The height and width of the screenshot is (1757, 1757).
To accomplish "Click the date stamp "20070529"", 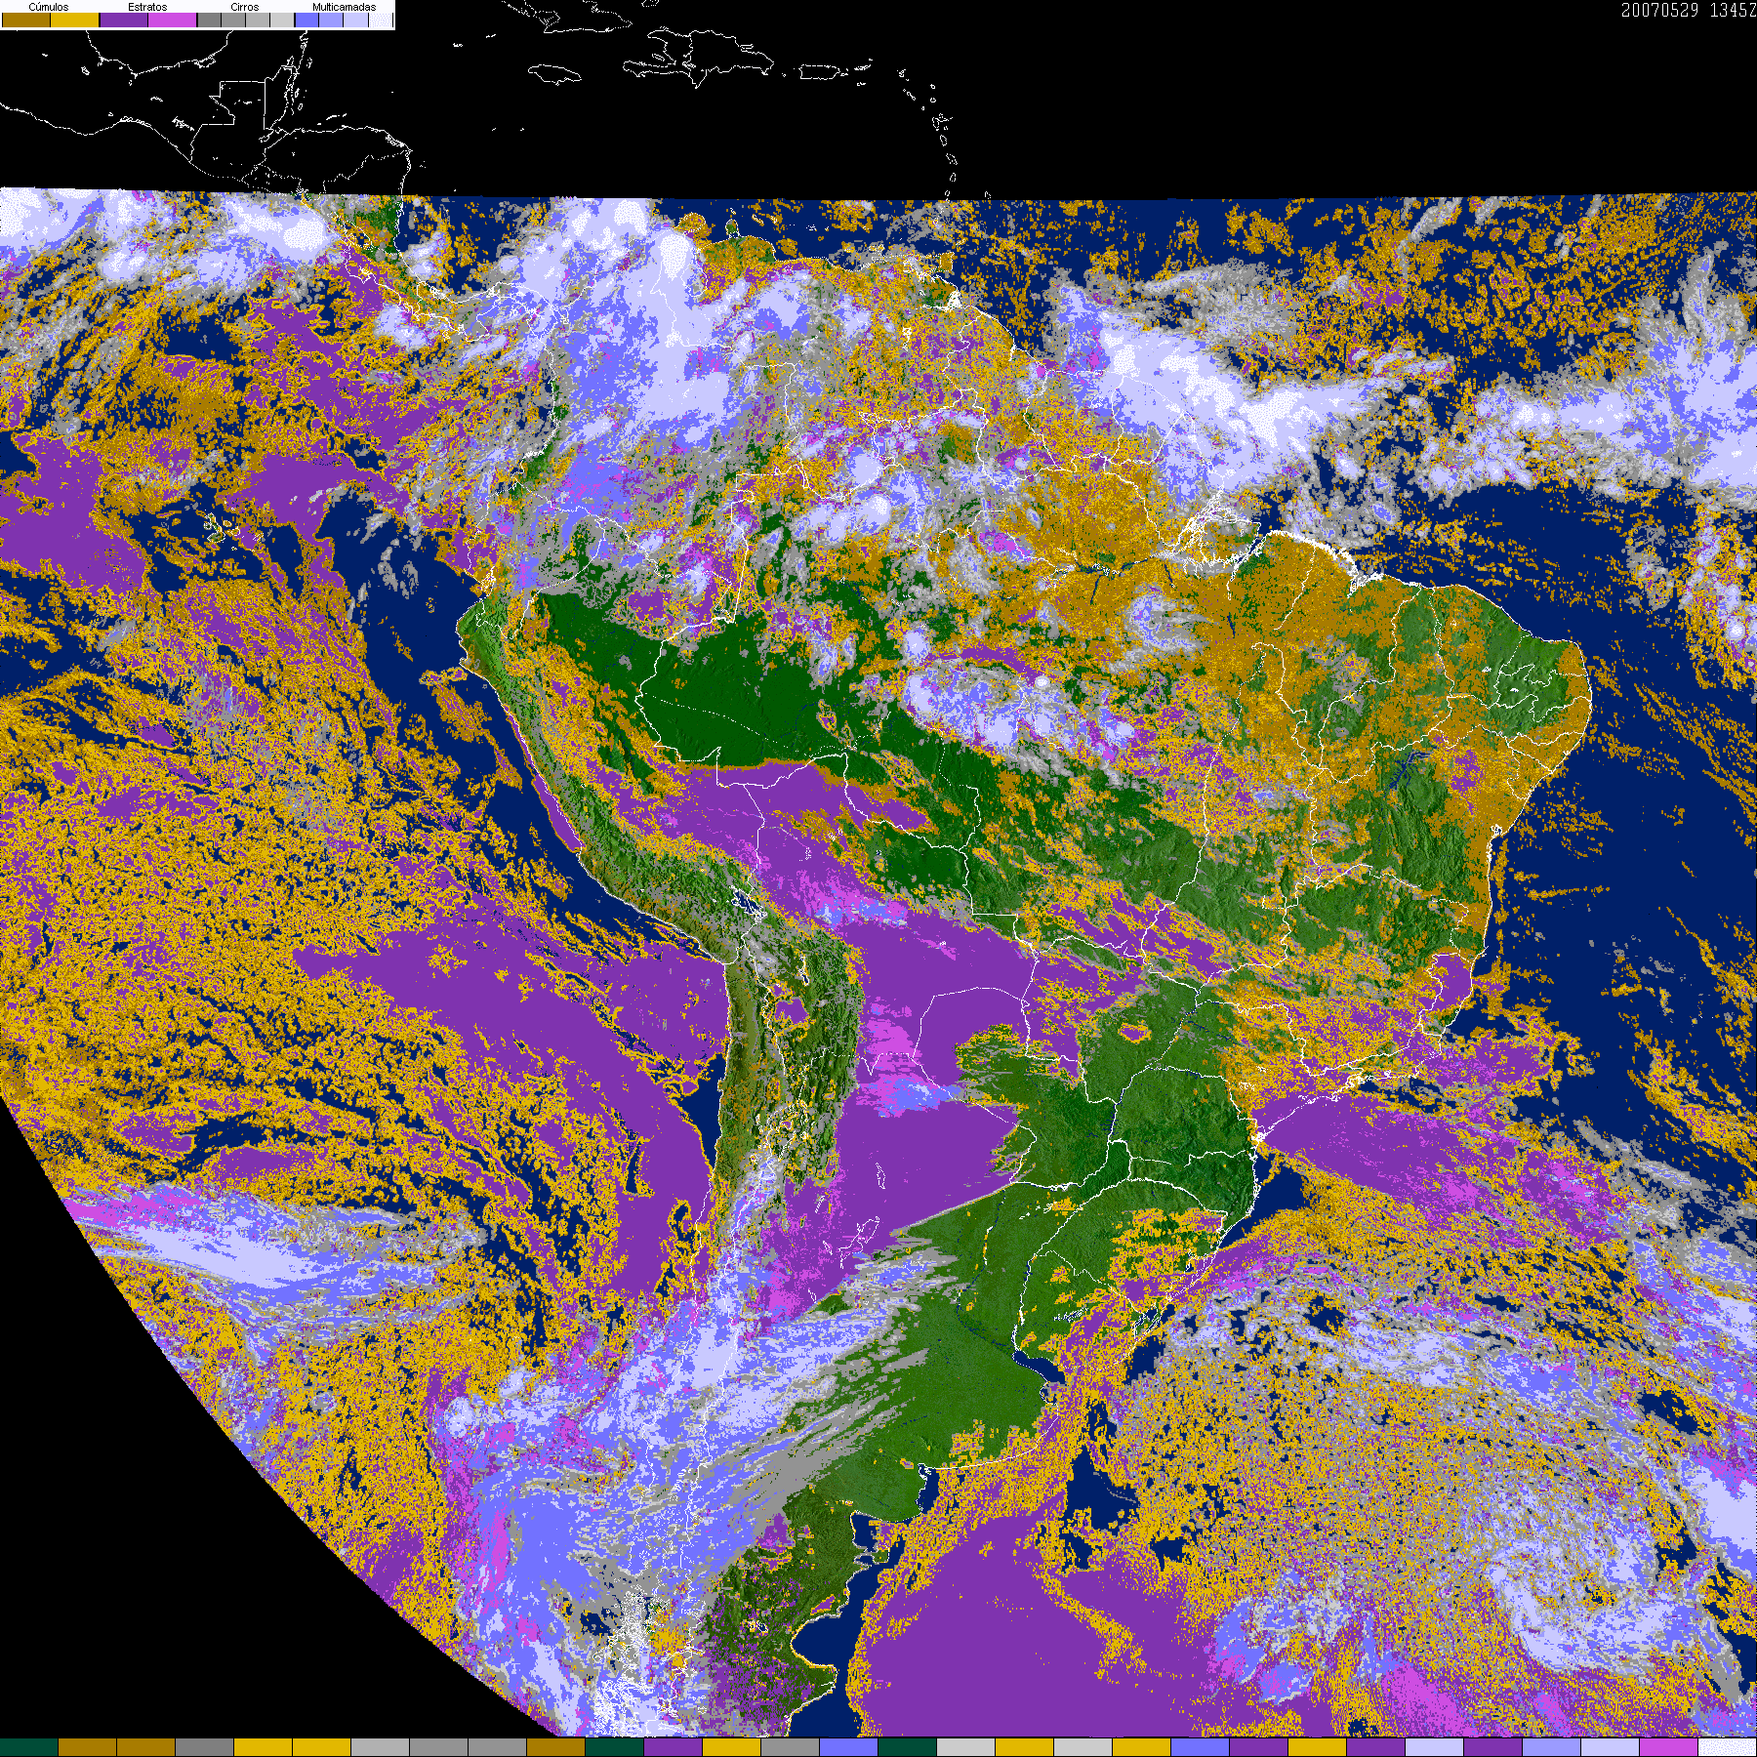I will (x=1660, y=10).
